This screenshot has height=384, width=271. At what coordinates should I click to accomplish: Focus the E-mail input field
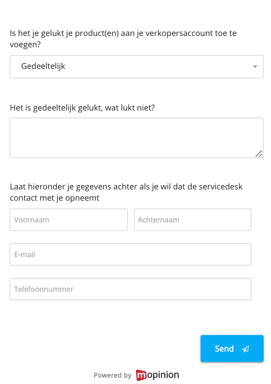[x=131, y=254]
